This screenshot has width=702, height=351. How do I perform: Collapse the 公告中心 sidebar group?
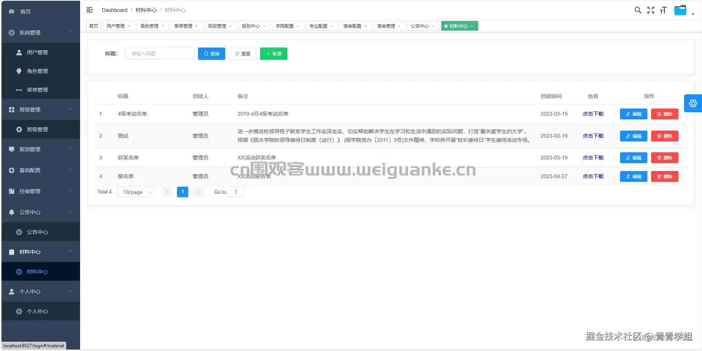point(41,212)
